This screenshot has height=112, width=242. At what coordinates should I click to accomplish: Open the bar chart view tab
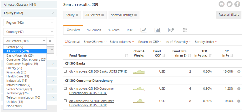pyautogui.click(x=158, y=30)
